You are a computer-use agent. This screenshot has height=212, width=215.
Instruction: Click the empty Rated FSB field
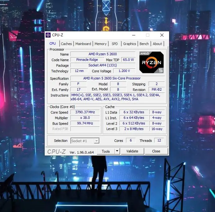pyautogui.click(x=85, y=129)
